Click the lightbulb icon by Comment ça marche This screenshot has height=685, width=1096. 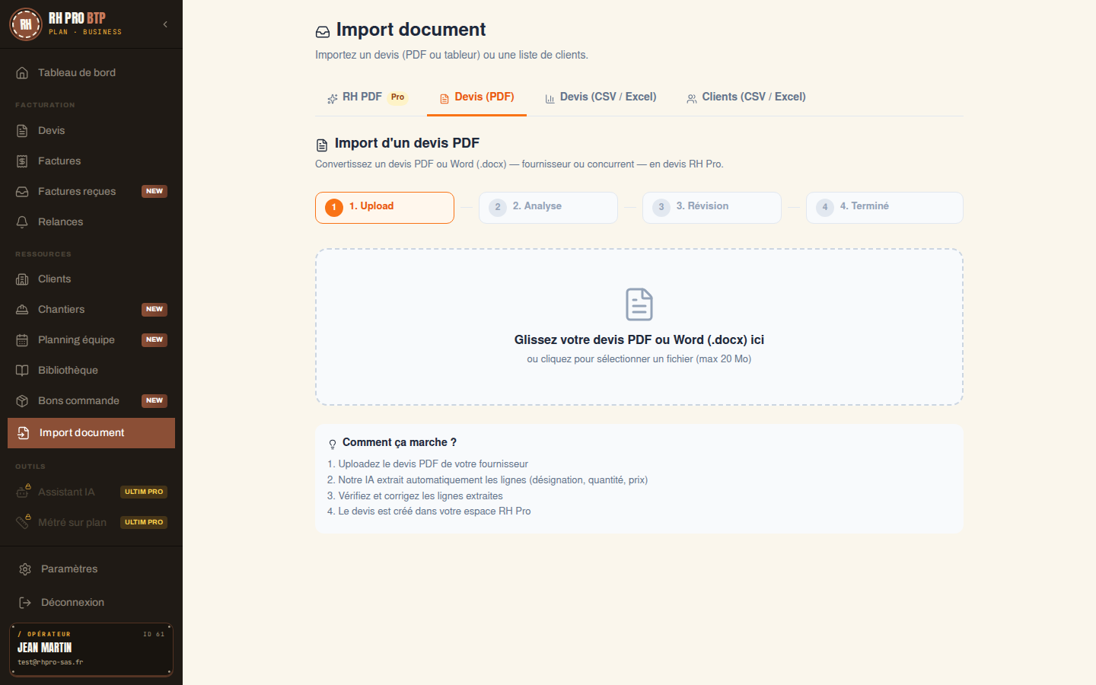tap(333, 444)
